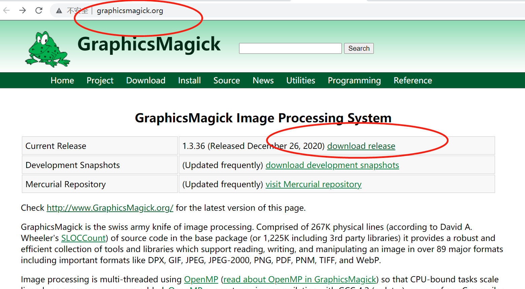Image resolution: width=525 pixels, height=289 pixels.
Task: Open the SLOCCount hyperlink
Action: click(83, 238)
